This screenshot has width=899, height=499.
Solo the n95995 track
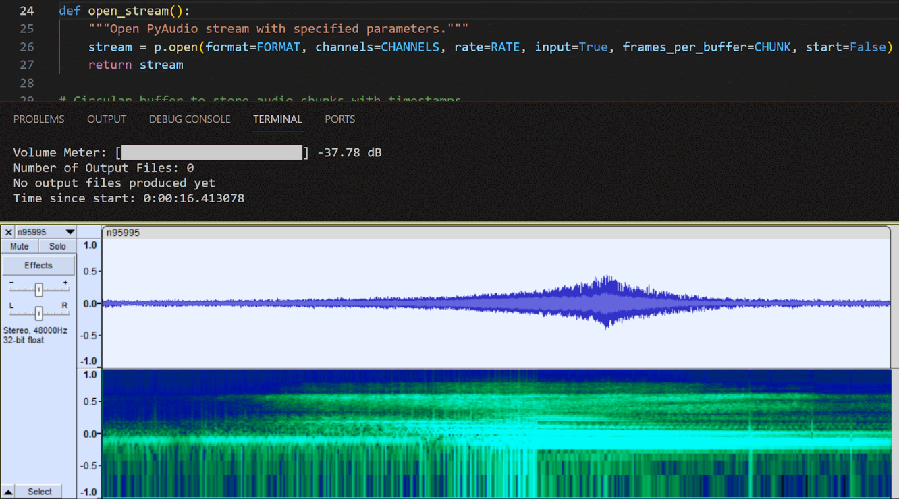point(57,247)
